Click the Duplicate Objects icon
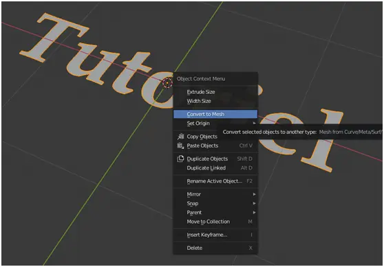 [180, 159]
